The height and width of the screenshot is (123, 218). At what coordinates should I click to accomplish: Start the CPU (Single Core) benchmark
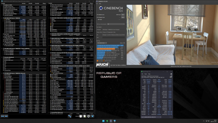pos(123,17)
